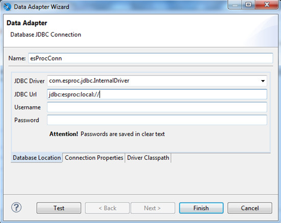Click the 'Data Adapter' heading
The image size is (281, 223).
click(x=27, y=23)
